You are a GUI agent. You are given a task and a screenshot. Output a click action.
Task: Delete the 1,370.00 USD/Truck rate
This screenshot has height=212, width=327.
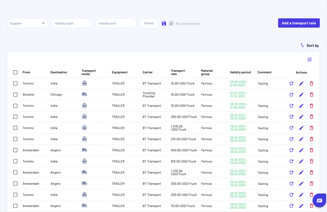(311, 128)
